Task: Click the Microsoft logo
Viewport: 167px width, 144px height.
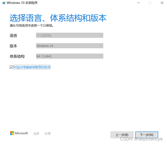Action: 19,133
